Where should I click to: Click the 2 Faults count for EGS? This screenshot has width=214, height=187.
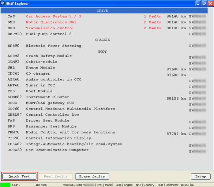tap(152, 28)
